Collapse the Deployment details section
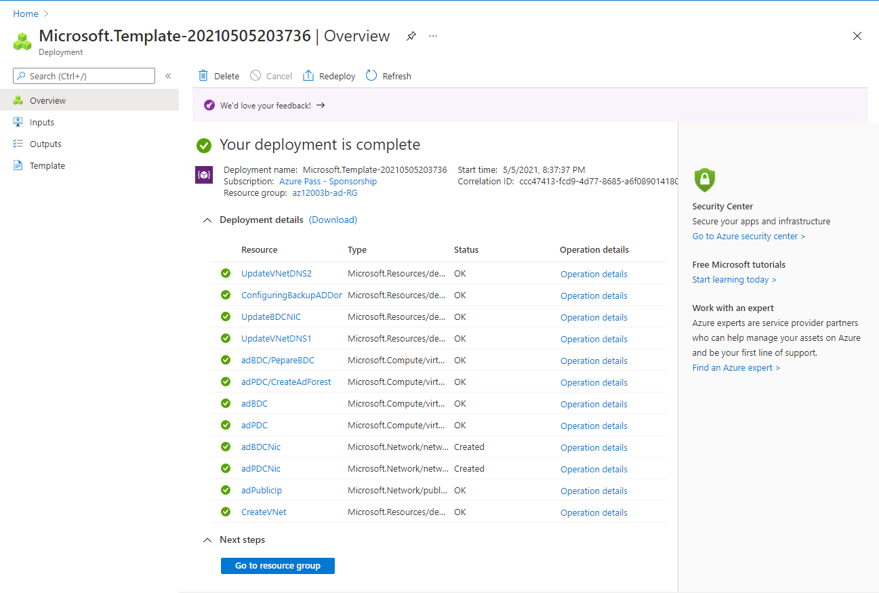879x593 pixels. pos(207,220)
